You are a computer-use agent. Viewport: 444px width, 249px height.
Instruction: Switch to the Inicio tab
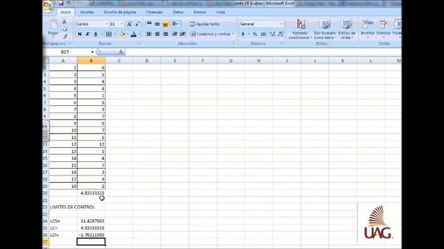coord(66,12)
